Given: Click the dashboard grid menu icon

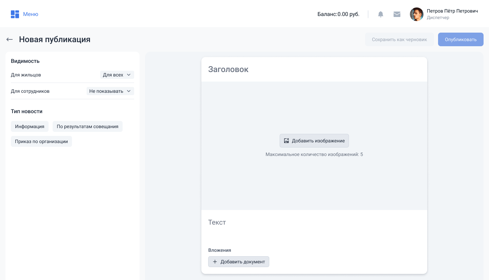Looking at the screenshot, I should click(x=15, y=14).
